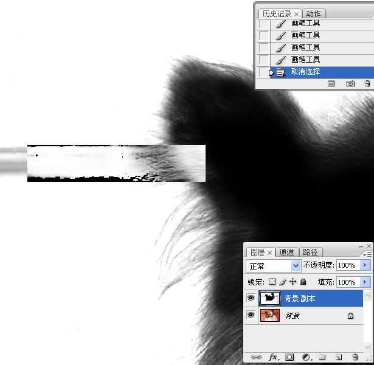Add a layer mask
The width and height of the screenshot is (374, 365).
[289, 357]
